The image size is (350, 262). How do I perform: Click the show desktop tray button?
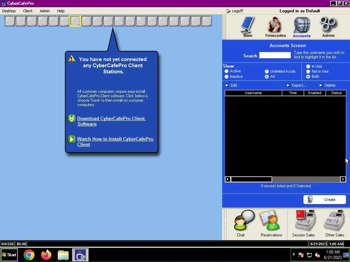click(346, 255)
